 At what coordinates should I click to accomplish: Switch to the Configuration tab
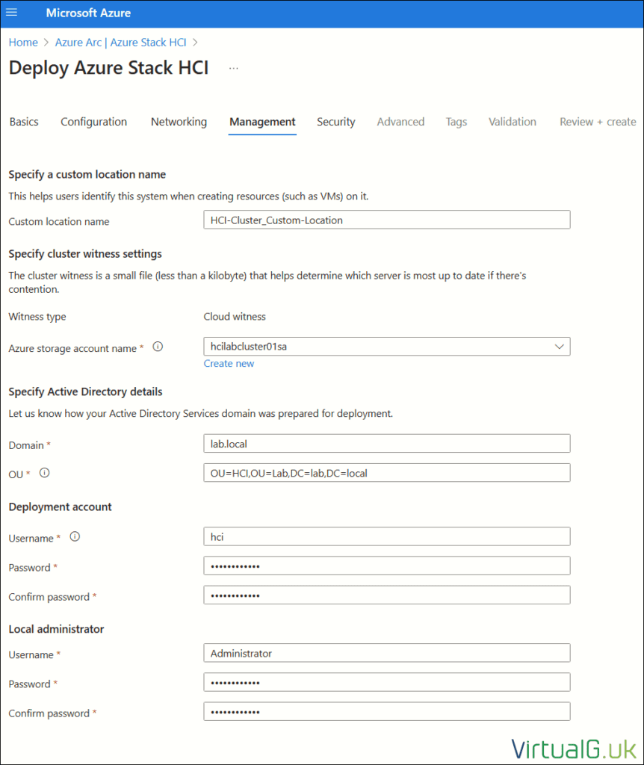(x=93, y=122)
